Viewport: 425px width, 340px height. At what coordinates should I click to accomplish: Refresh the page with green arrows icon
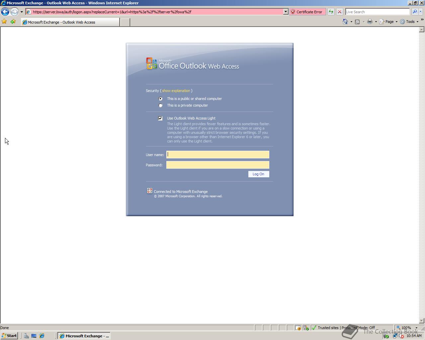coord(331,12)
